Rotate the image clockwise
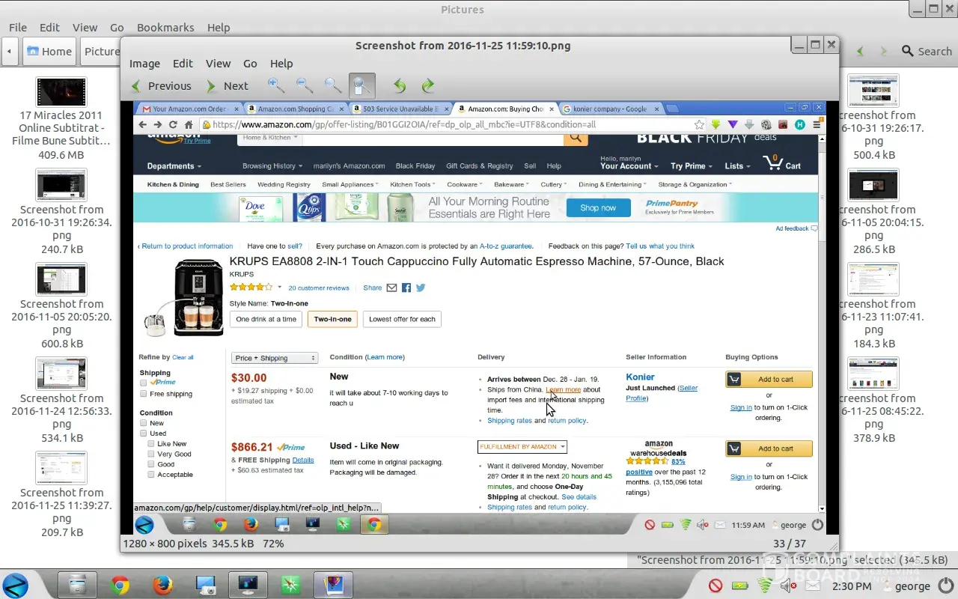This screenshot has height=599, width=958. 428,86
